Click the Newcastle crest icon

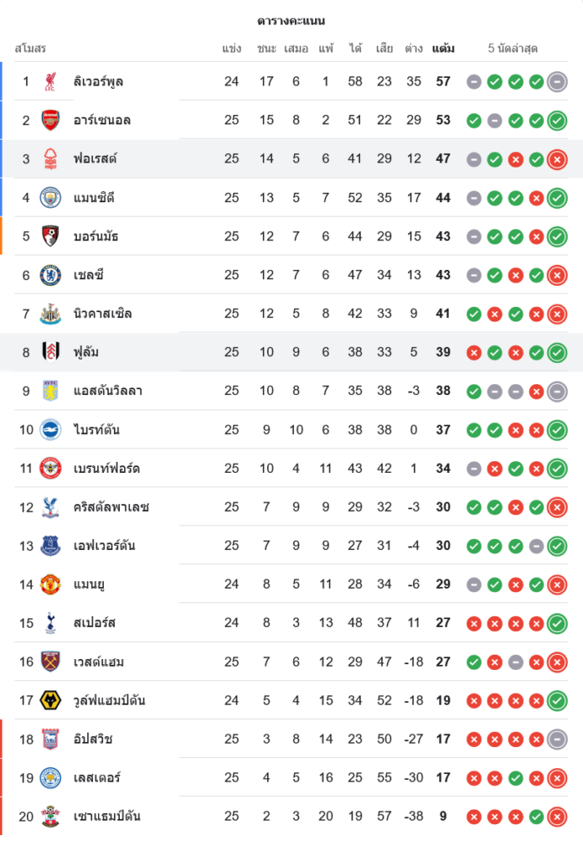(51, 314)
